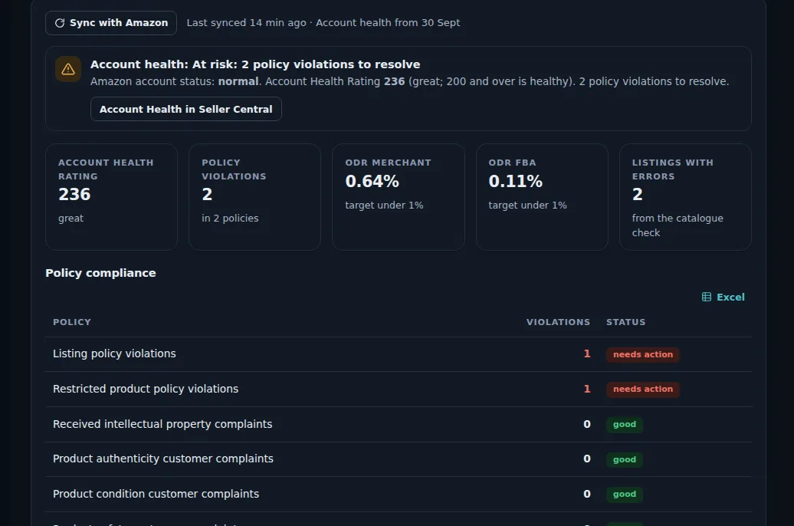Select the Account Health Rating card
794x526 pixels.
(x=111, y=196)
